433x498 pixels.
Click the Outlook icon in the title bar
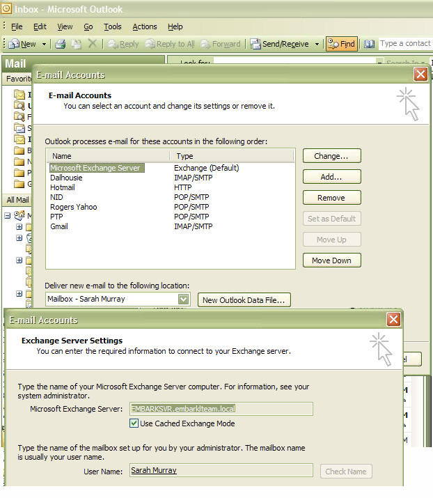coord(6,8)
